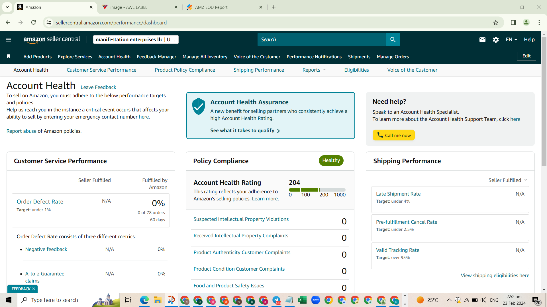Image resolution: width=547 pixels, height=307 pixels.
Task: Open the manifestation enterprises account switcher
Action: click(x=136, y=40)
